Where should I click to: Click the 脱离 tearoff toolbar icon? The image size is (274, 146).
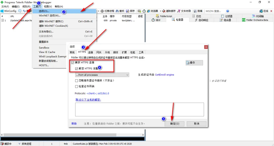click(198, 11)
